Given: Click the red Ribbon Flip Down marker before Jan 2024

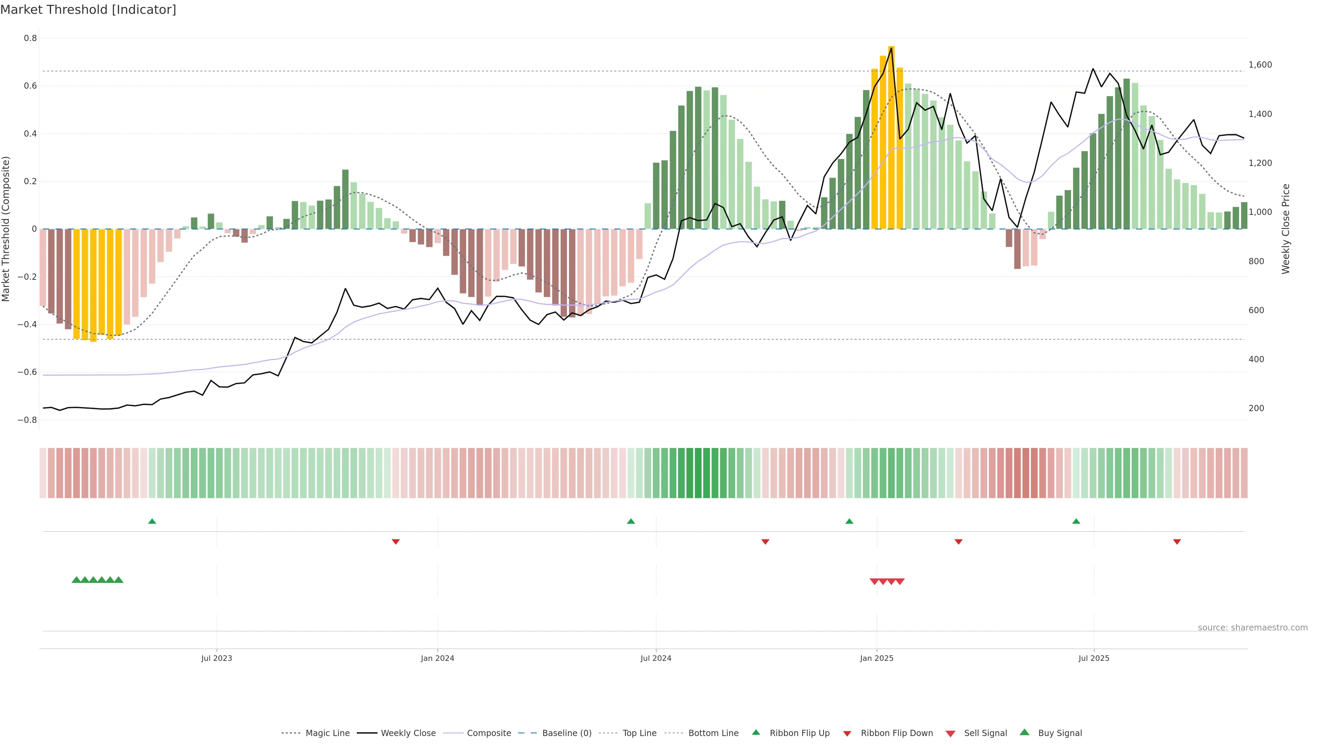Looking at the screenshot, I should tap(395, 542).
